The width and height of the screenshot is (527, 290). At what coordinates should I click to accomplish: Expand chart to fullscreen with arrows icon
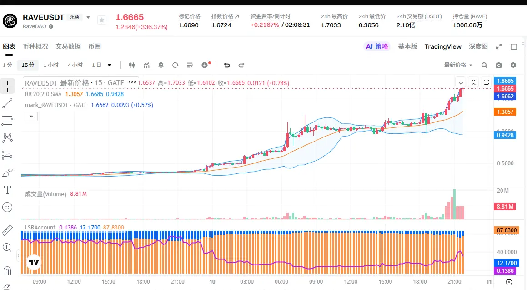pyautogui.click(x=499, y=47)
